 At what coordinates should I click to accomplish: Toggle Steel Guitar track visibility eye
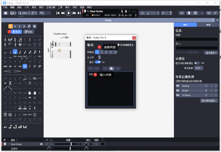[41, 144]
